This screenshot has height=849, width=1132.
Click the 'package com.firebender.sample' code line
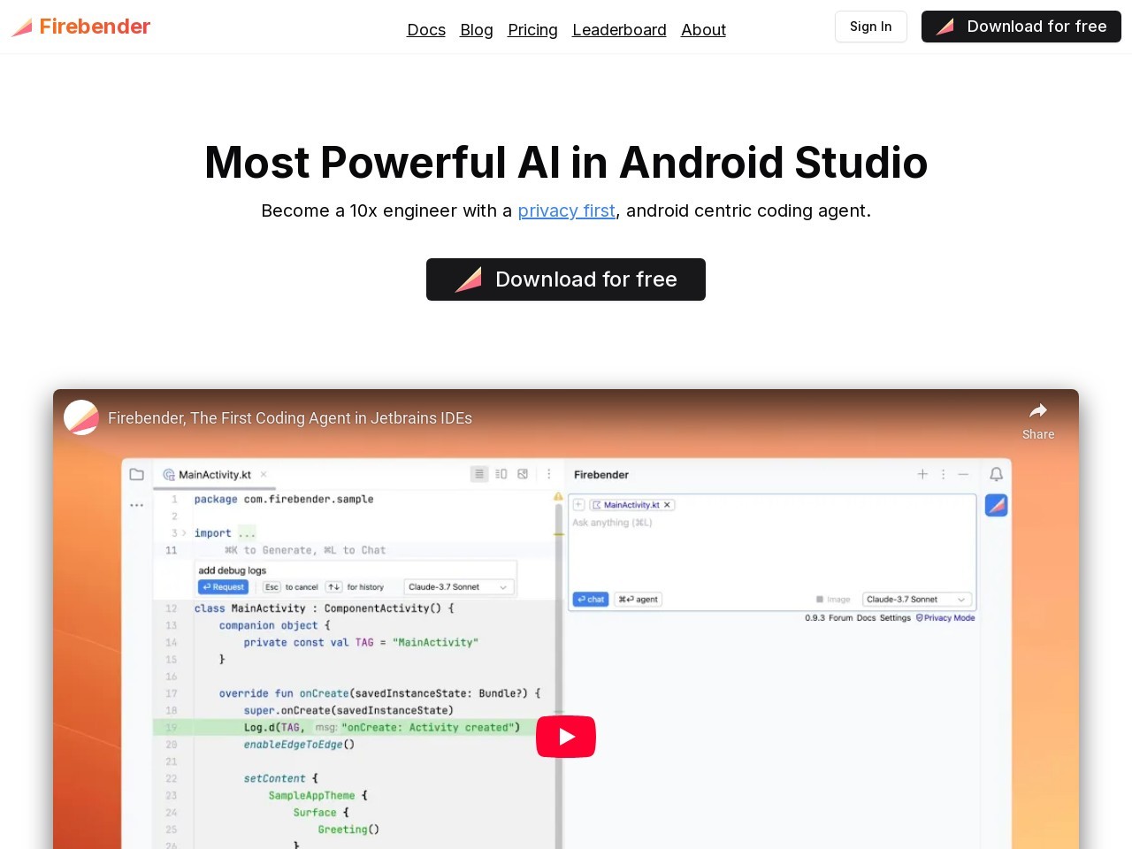284,500
